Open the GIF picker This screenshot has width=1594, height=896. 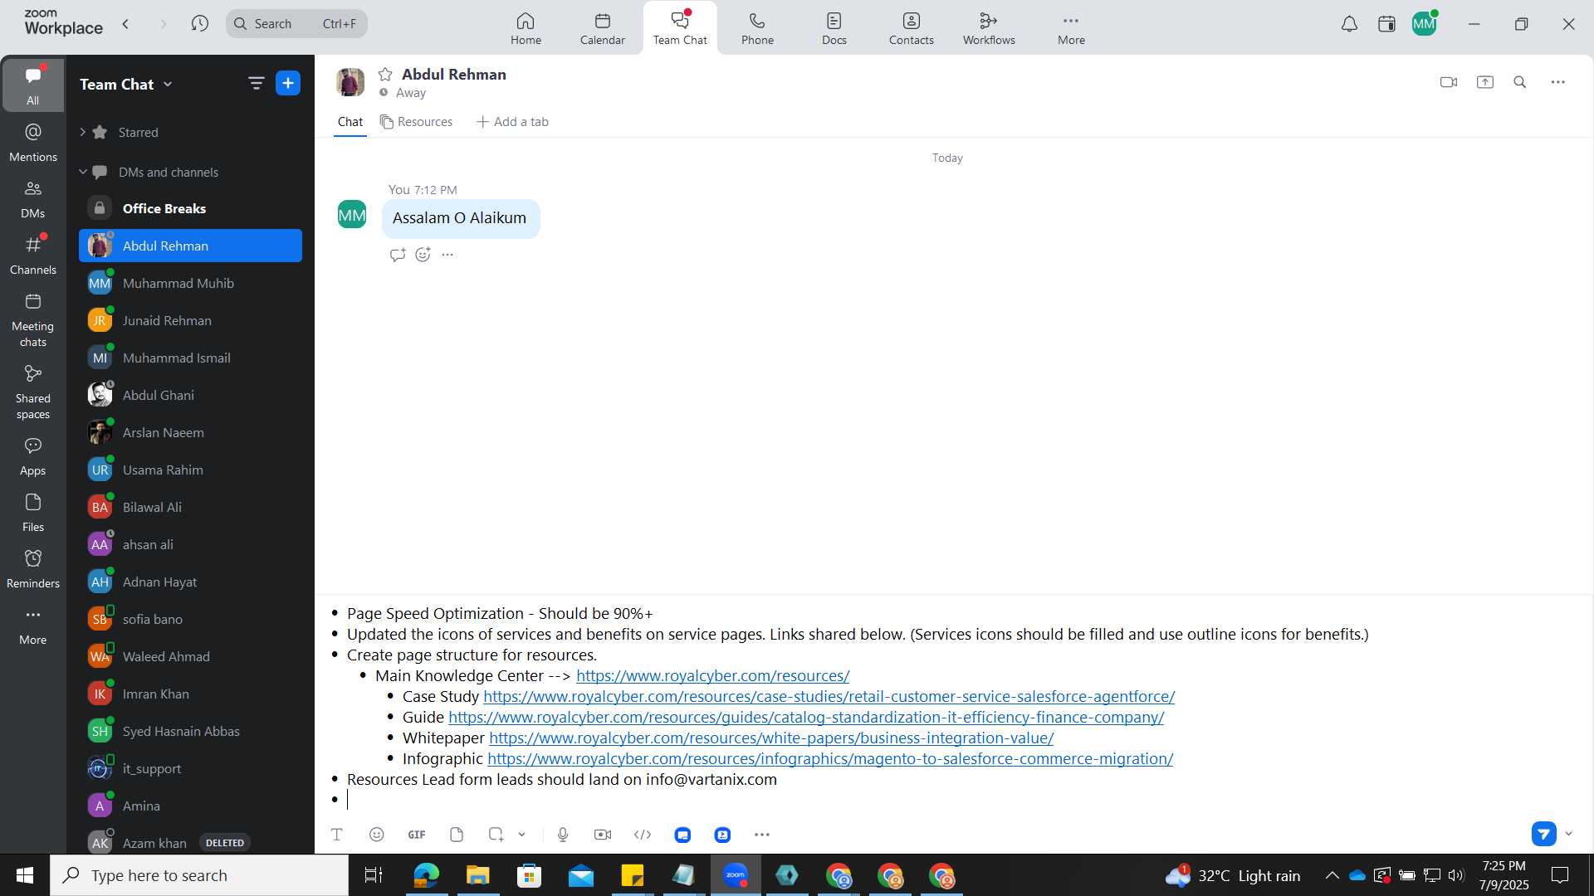tap(417, 835)
